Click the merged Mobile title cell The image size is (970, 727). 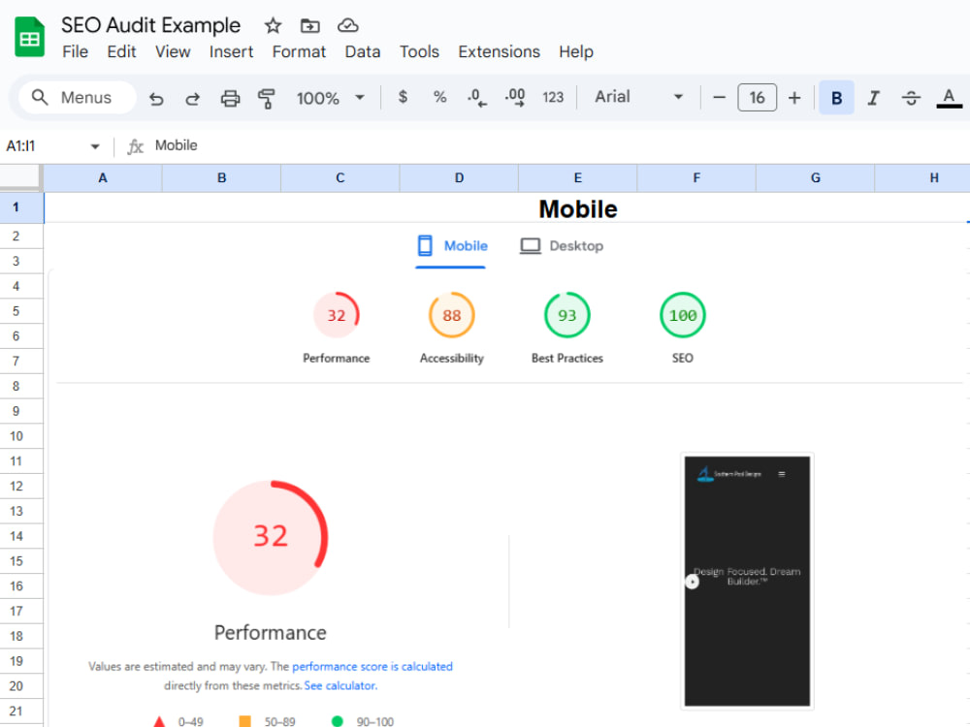click(507, 208)
